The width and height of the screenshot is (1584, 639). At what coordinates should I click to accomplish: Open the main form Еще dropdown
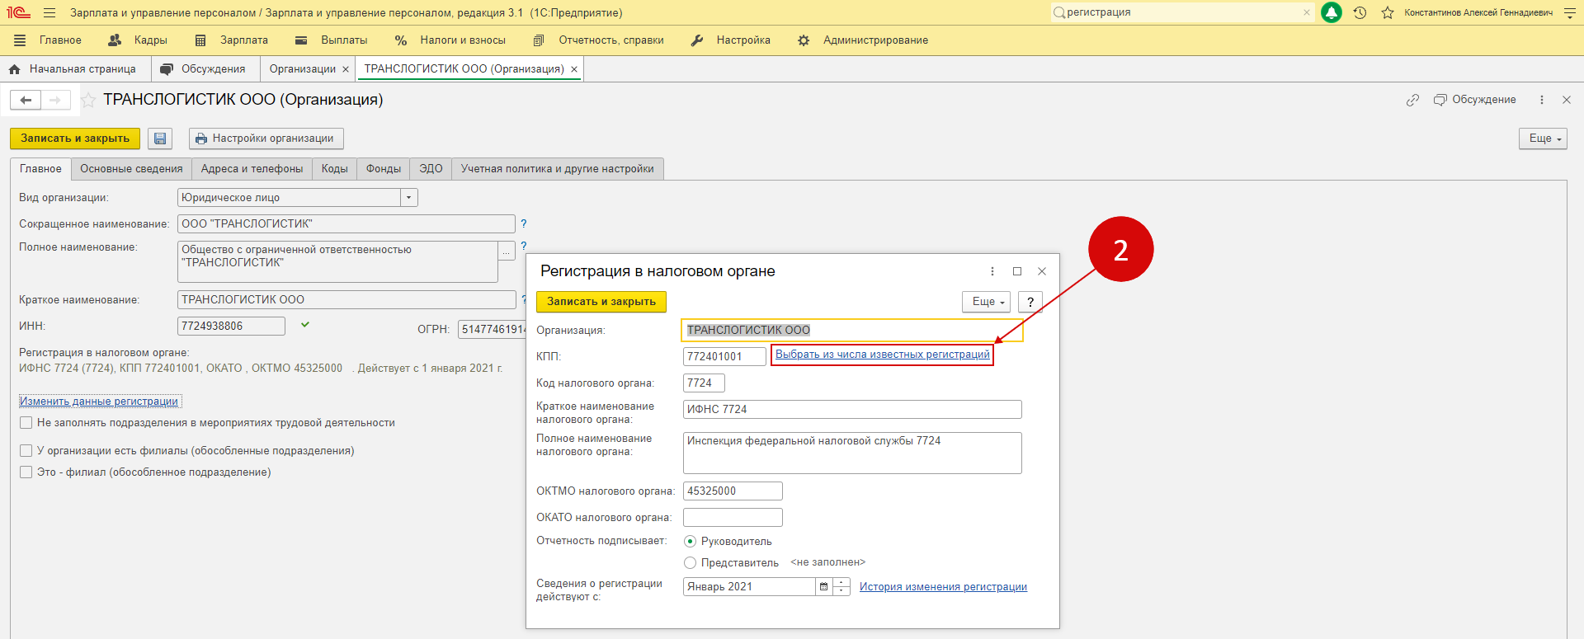pyautogui.click(x=1543, y=139)
